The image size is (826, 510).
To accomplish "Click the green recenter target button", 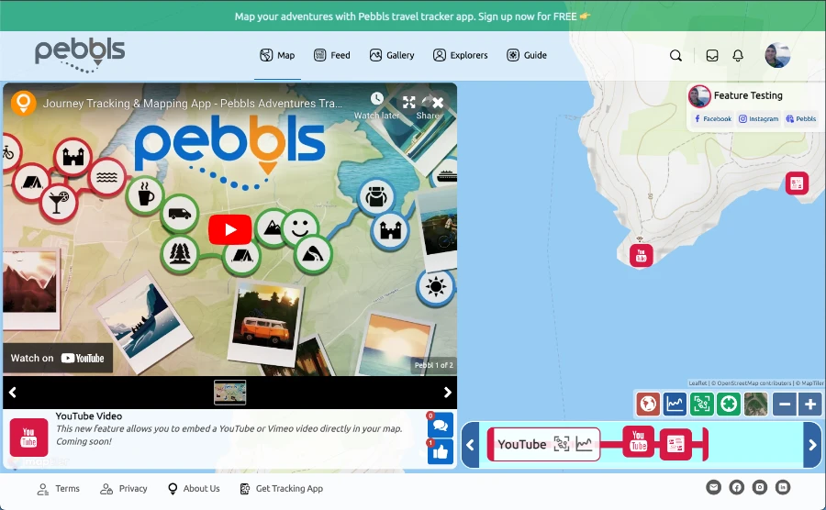I will pos(729,405).
